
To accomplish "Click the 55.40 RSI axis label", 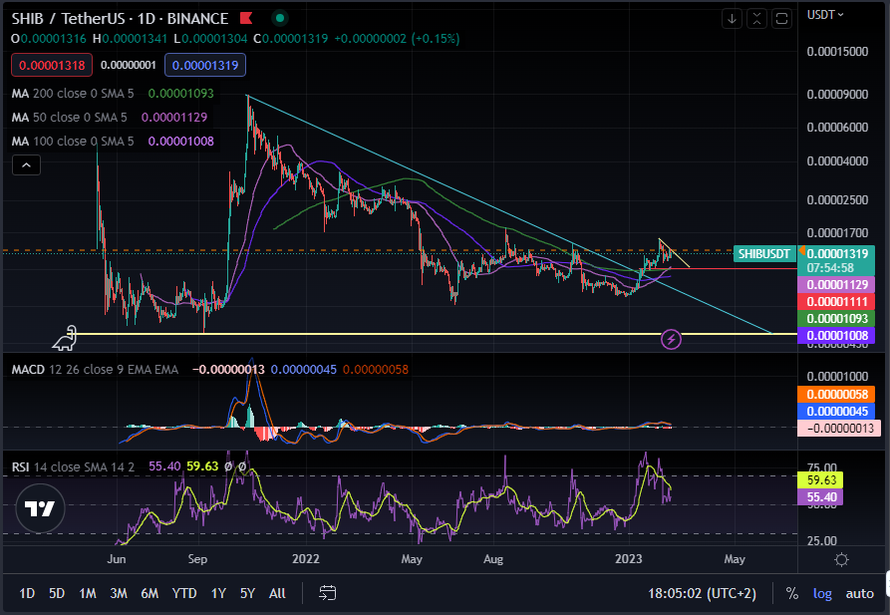I will pos(821,496).
